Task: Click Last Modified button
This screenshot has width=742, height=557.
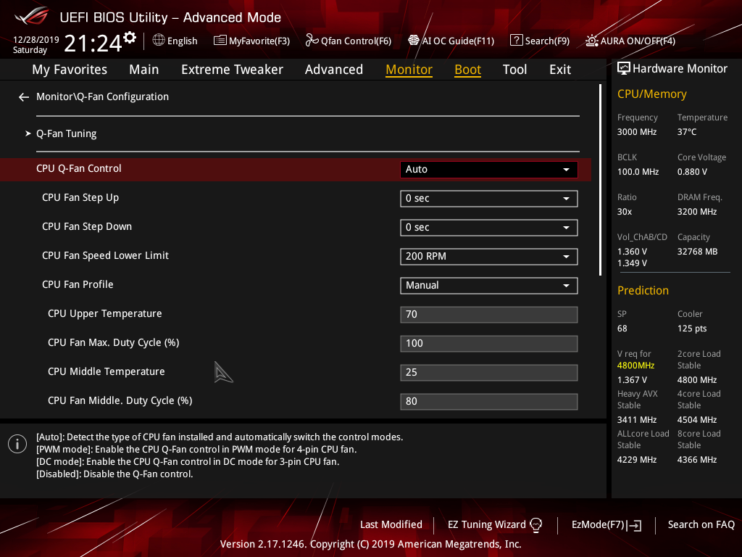Action: (391, 525)
